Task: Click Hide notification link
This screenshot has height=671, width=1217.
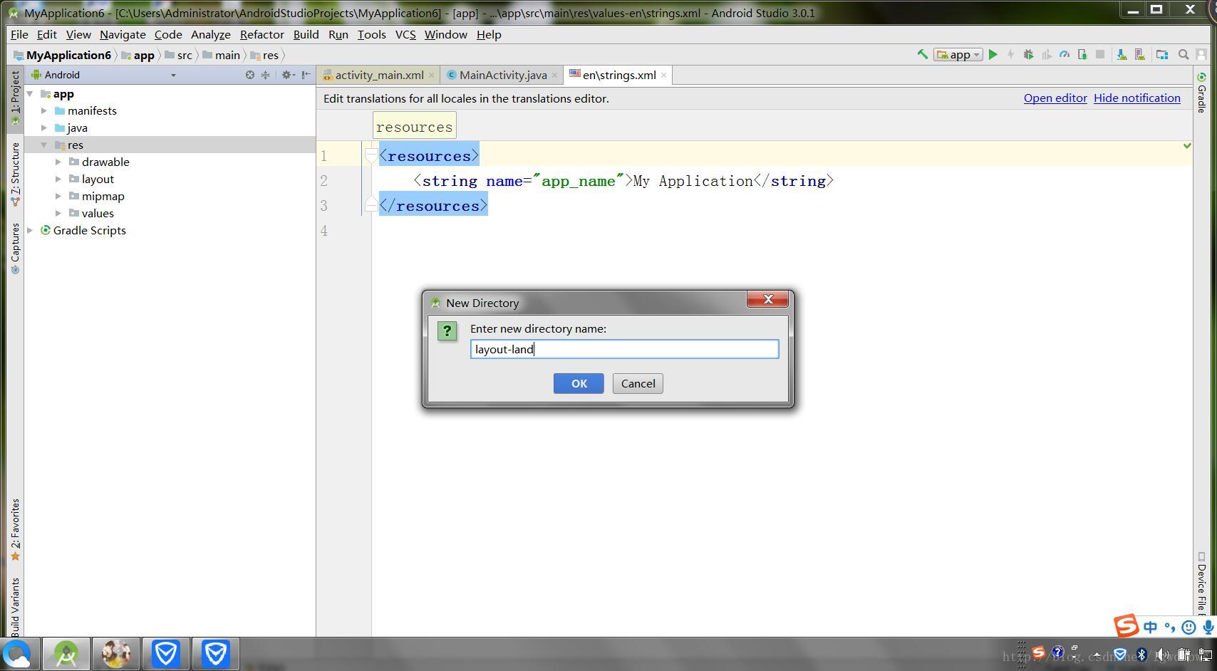Action: click(x=1136, y=98)
